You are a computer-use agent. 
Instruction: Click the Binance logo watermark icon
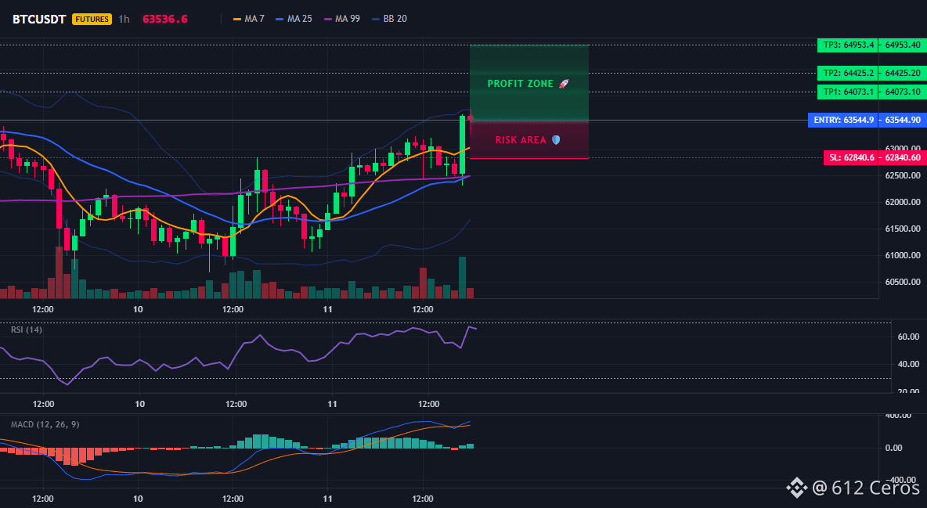click(x=796, y=488)
